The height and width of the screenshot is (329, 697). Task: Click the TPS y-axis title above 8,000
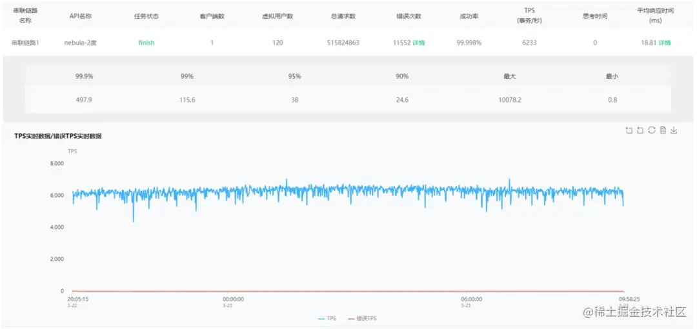(x=72, y=151)
